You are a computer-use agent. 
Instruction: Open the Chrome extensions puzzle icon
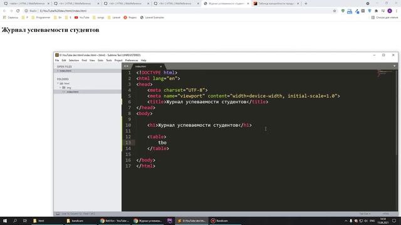click(376, 11)
